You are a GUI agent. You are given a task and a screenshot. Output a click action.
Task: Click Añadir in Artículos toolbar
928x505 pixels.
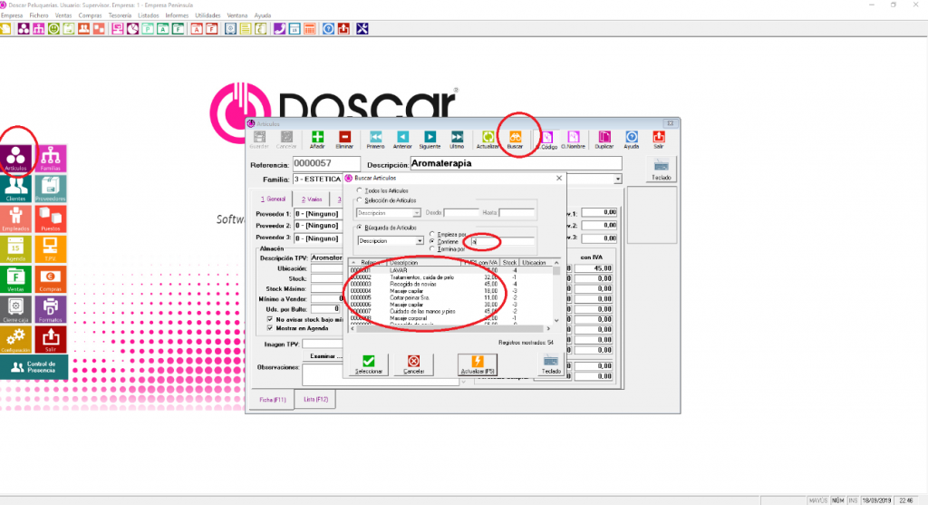click(317, 141)
